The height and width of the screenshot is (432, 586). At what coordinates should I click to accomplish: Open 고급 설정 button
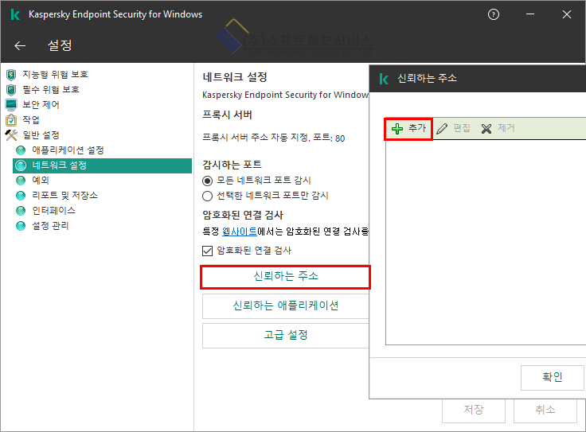(286, 335)
